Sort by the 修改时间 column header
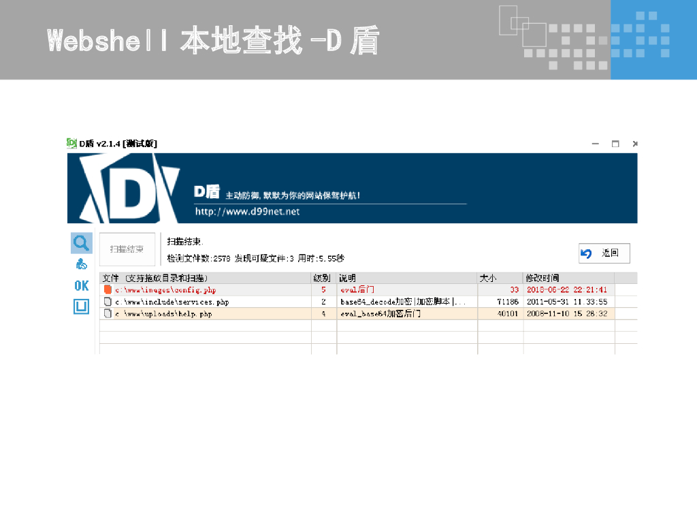Viewport: 697px width, 523px height. click(568, 278)
